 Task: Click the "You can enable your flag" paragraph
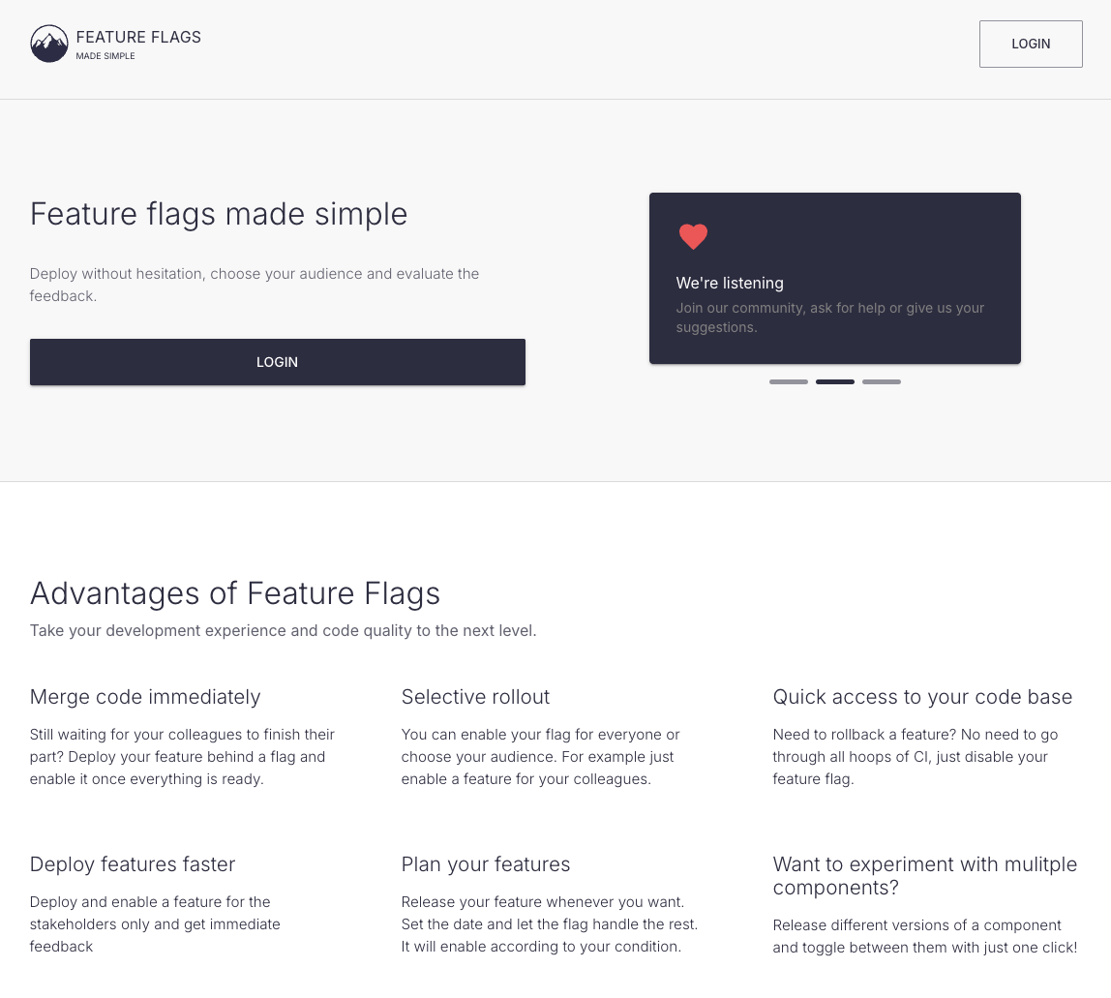click(540, 757)
